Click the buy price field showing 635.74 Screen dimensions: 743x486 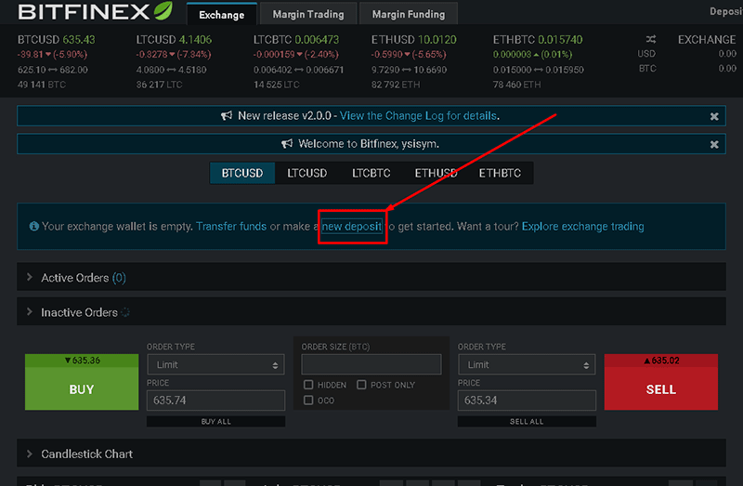point(215,401)
